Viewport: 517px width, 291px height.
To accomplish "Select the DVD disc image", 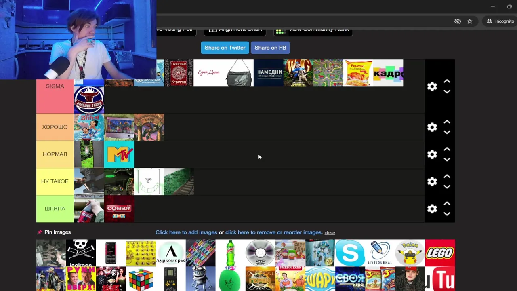I will 261,253.
